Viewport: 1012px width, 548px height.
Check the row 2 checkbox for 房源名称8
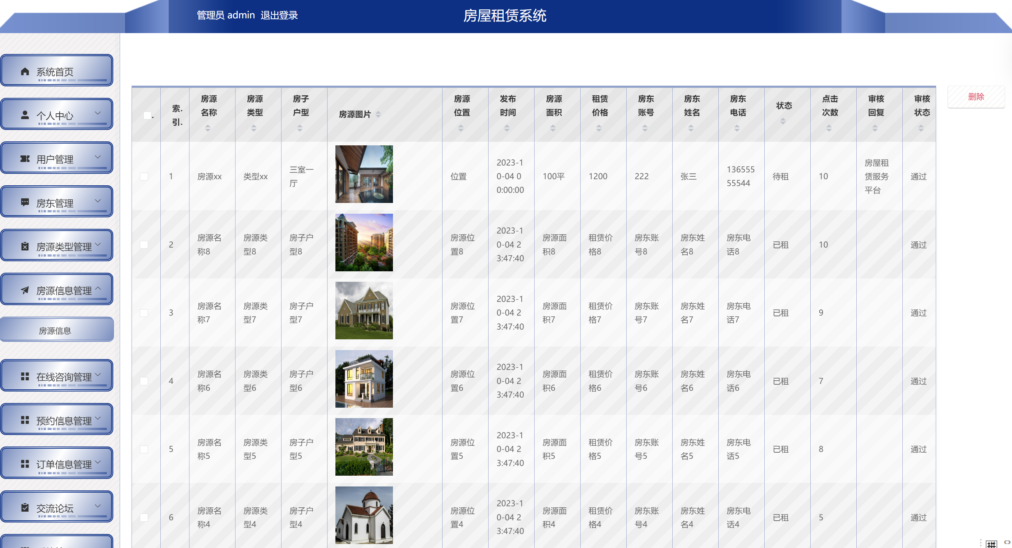(x=144, y=245)
